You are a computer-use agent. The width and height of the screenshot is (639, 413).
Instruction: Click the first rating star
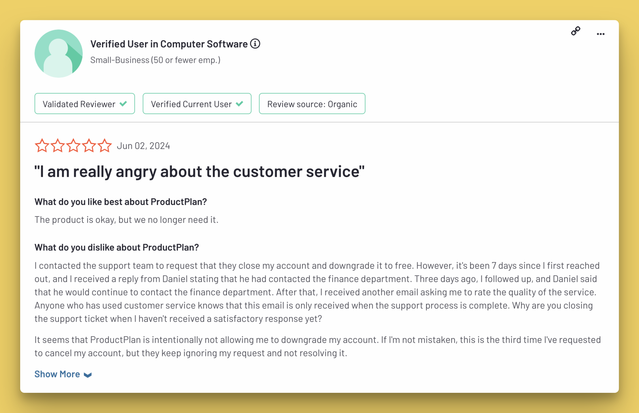click(x=42, y=145)
